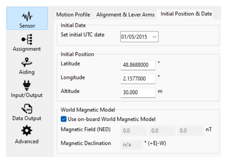
Task: Open the Aiding location pin icon
Action: [x=27, y=63]
